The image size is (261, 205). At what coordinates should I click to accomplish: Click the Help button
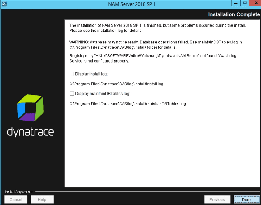(x=42, y=199)
